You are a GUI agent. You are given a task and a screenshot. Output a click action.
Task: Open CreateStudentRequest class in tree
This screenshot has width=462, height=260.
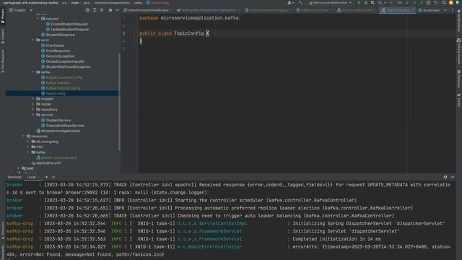(x=69, y=24)
